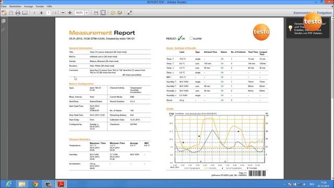Screen dimensions: 334x188
Task: Click the page number field
Action: coord(49,13)
